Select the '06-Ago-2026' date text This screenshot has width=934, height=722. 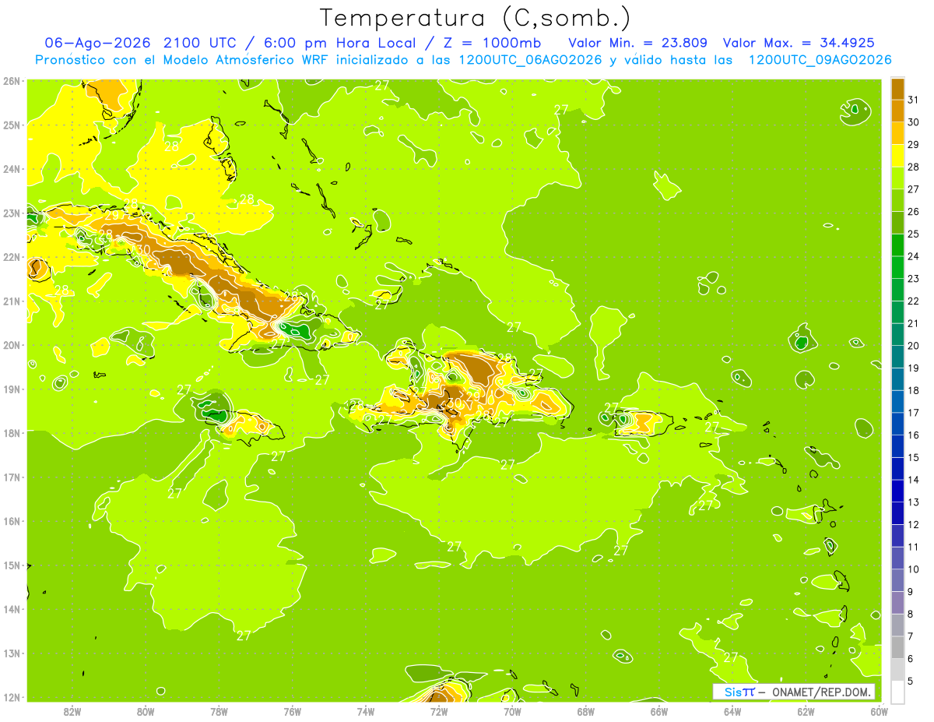[97, 42]
